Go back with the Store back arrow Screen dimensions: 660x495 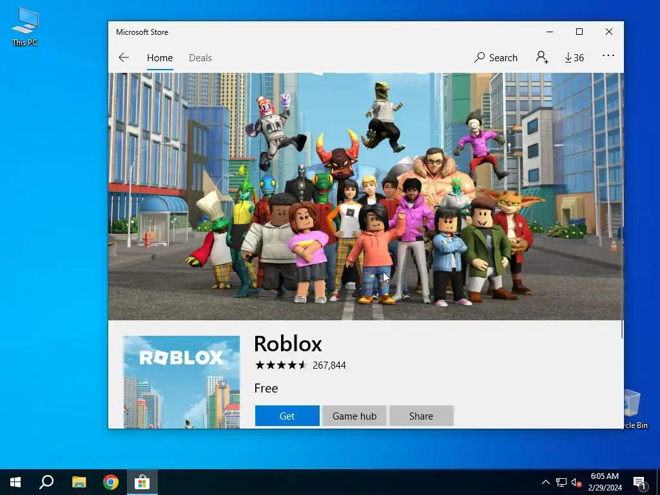click(x=124, y=57)
